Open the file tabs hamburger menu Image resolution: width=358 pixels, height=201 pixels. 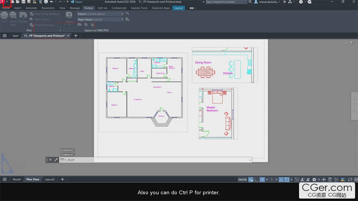[4, 36]
